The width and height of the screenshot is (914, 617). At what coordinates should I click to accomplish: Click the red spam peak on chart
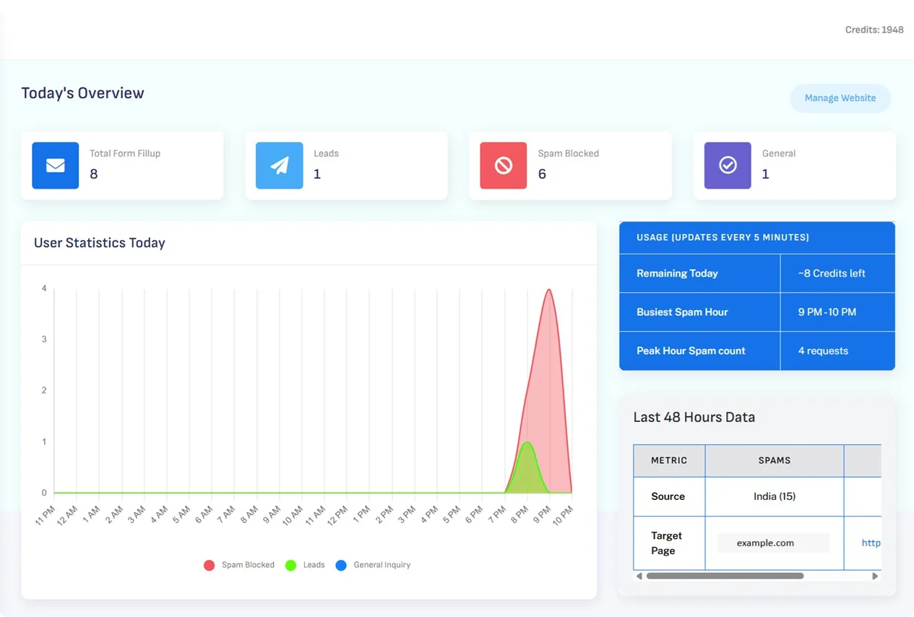click(549, 291)
